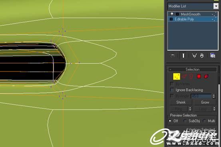Select the Polygon sub-object level icon
The image size is (221, 147).
coord(199,76)
